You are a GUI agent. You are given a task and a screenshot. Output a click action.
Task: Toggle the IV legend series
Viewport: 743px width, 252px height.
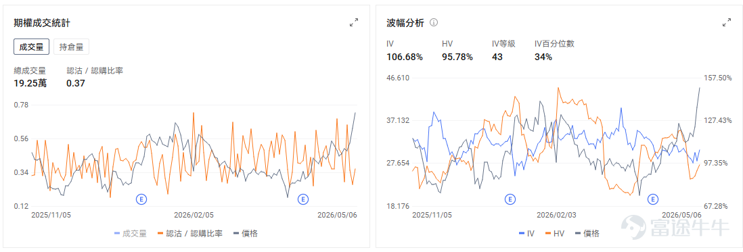coord(527,233)
